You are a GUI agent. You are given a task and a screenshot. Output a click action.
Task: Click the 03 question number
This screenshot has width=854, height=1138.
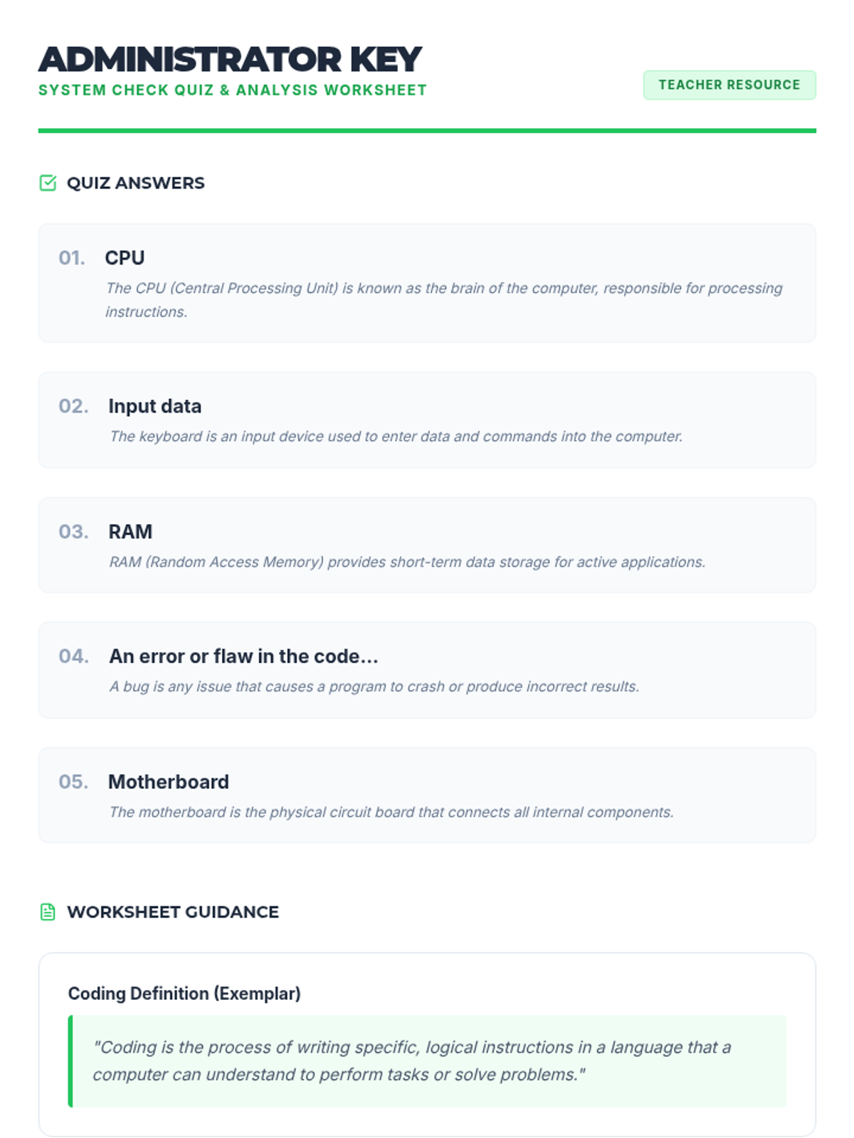click(x=73, y=531)
